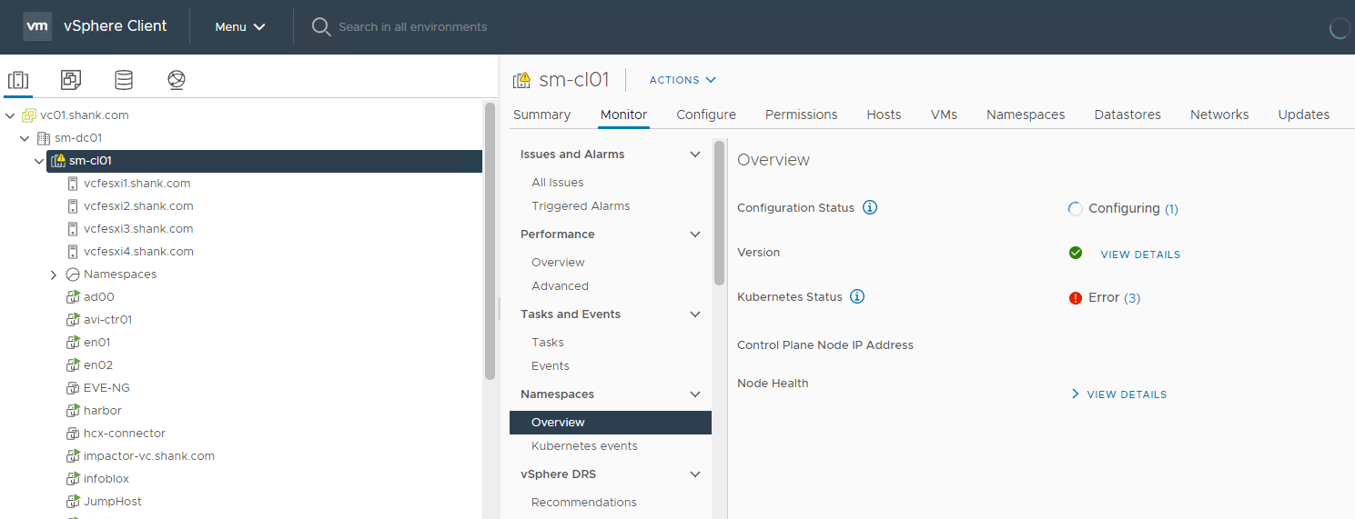Open the Version VIEW DETAILS link
Screen dimensions: 1355x519
point(1140,255)
